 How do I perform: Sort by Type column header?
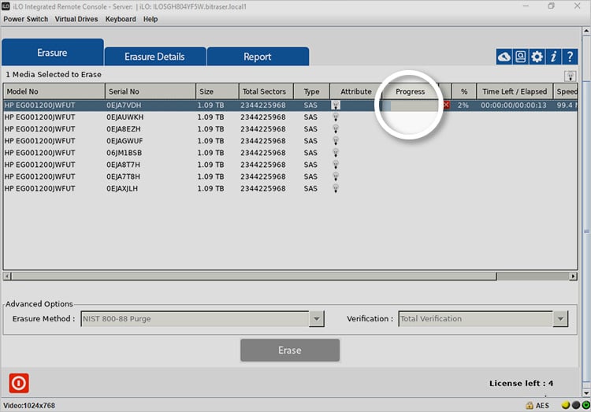tap(312, 91)
